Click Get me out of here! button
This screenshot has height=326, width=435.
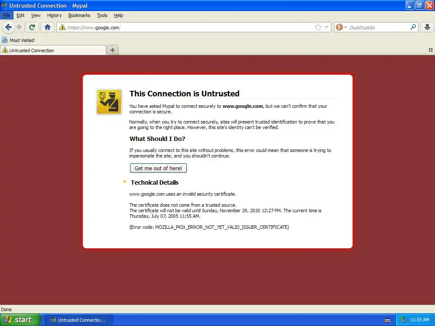[x=158, y=168]
